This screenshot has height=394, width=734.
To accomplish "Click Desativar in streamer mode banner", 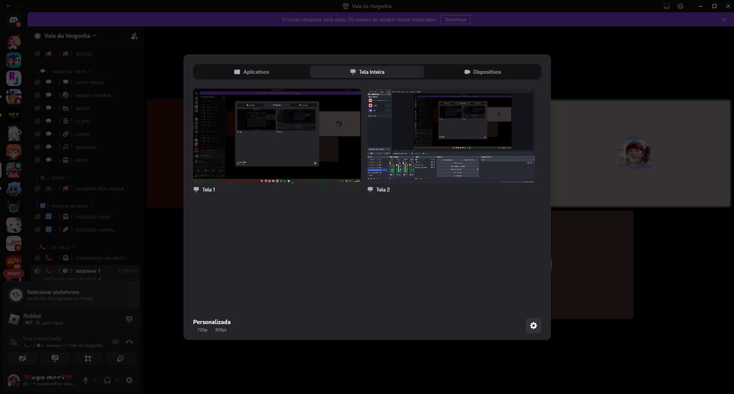I will coord(455,20).
